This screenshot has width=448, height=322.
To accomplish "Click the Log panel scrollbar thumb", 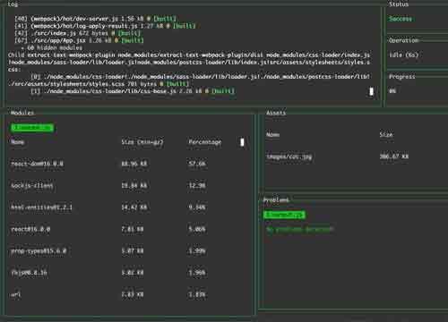I will click(x=371, y=91).
